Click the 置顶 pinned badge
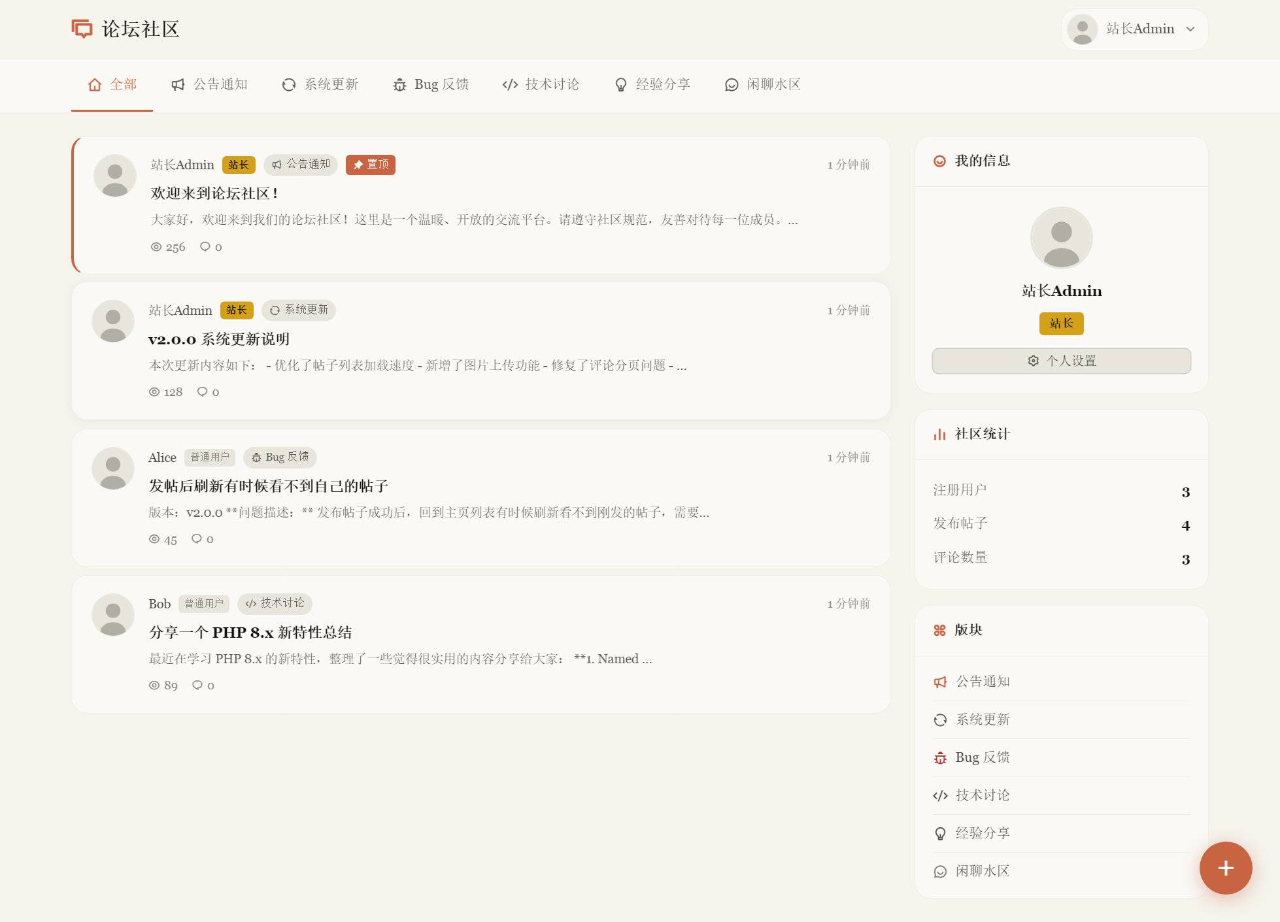 (371, 165)
